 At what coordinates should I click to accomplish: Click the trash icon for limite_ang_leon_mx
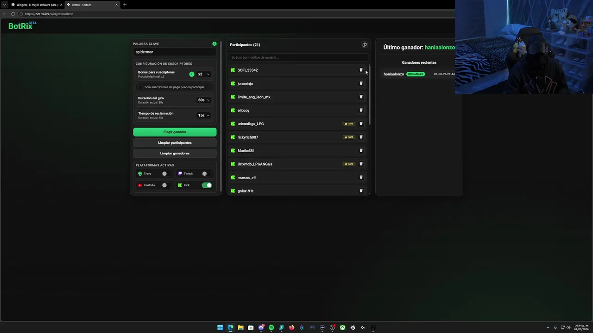[x=361, y=97]
